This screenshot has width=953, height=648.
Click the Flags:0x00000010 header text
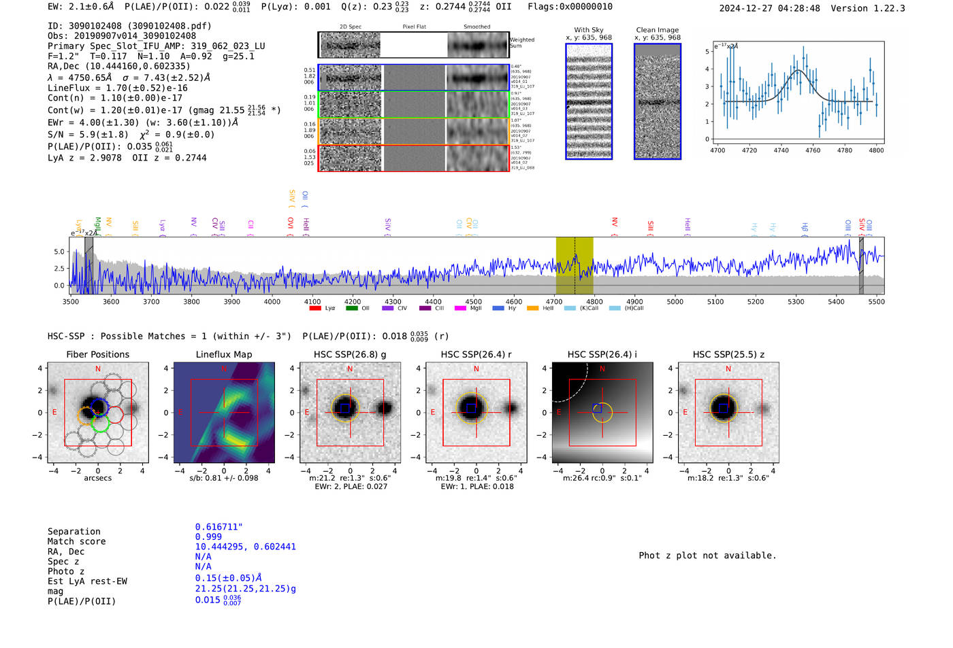coord(570,7)
